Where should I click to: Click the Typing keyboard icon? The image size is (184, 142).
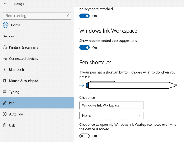point(4,92)
